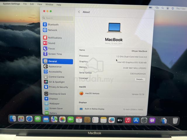187x140 pixels.
Task: Click the settings Search field
Action: tap(58, 18)
